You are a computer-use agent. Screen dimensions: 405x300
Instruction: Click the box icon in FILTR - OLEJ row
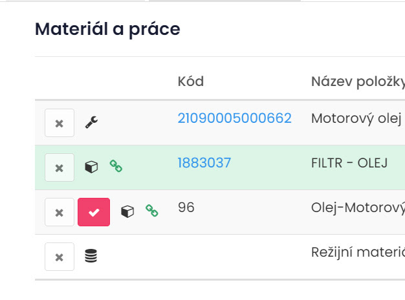point(91,167)
